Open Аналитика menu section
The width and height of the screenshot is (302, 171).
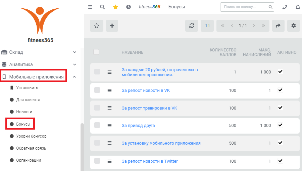(21, 64)
